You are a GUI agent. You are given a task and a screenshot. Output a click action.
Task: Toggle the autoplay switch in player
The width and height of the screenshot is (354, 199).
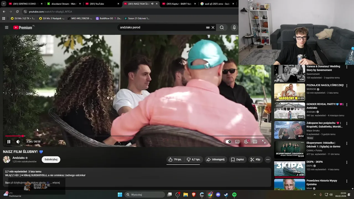[x=228, y=142]
